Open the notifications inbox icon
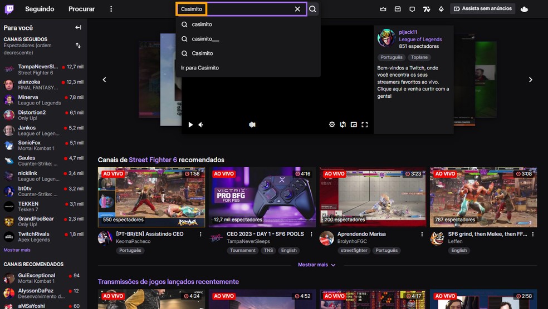The image size is (548, 309). (398, 9)
